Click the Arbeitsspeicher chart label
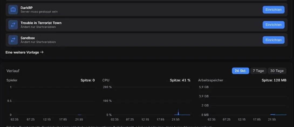Screen dimensions: 294x127 click(x=211, y=81)
